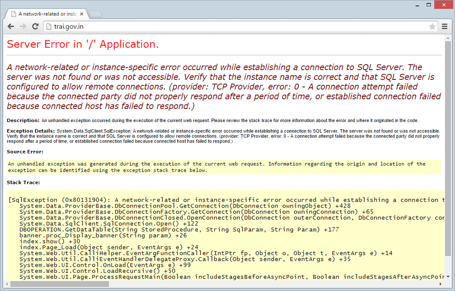Click the 'Exception Details:' label
Viewport: 455px width, 291px height.
(x=31, y=131)
